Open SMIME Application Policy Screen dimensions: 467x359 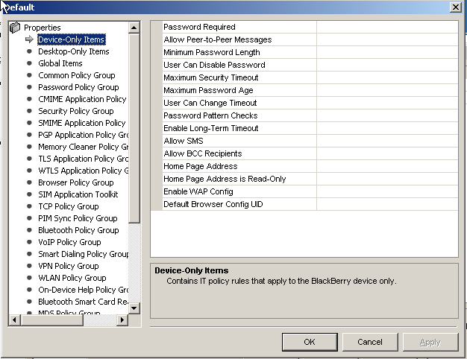pyautogui.click(x=82, y=123)
